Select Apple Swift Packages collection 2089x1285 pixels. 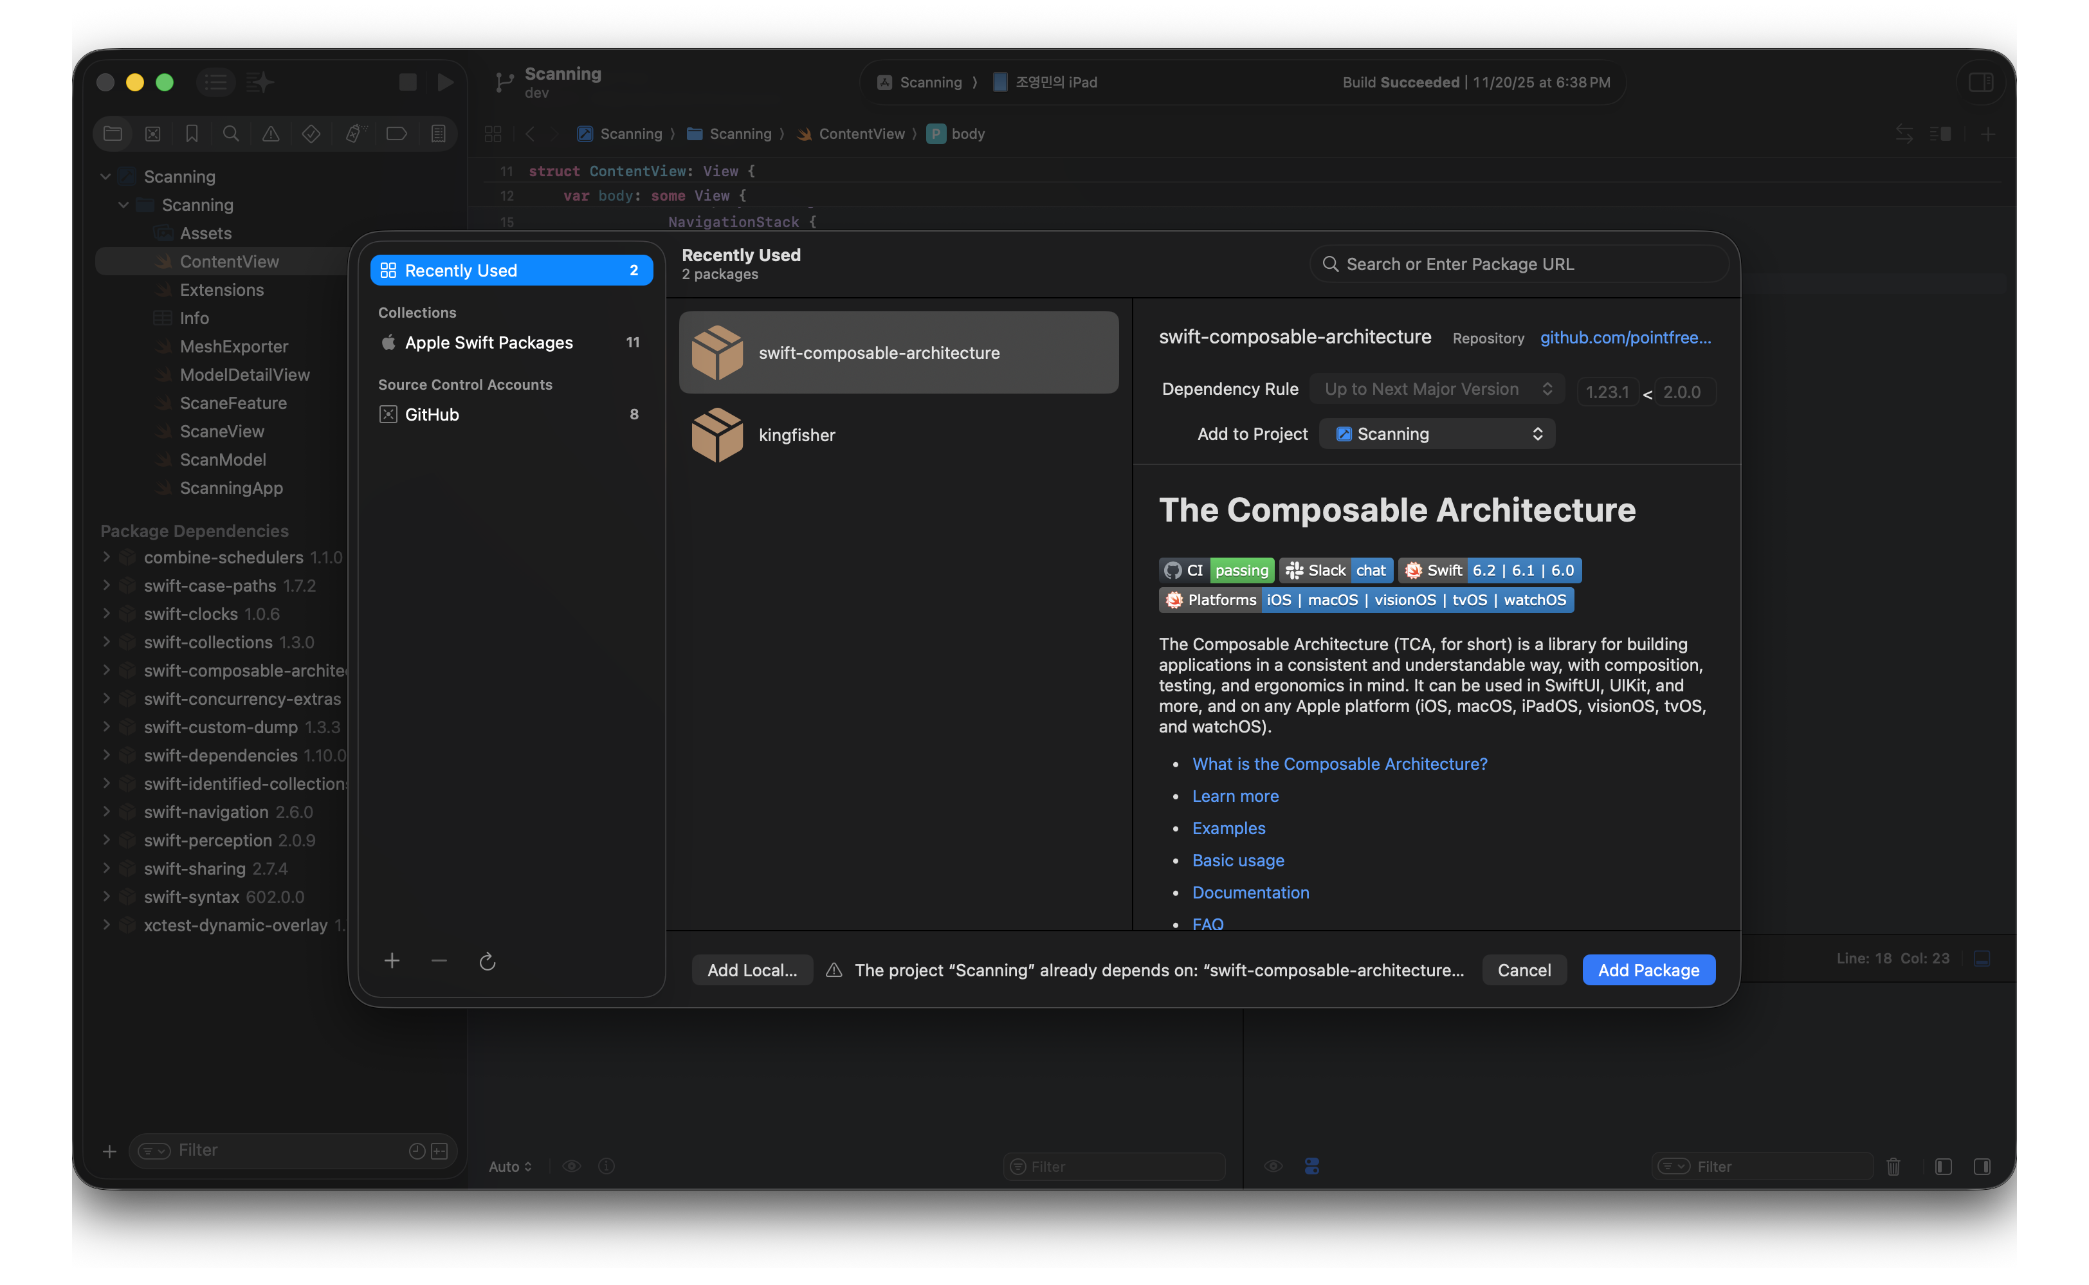(x=489, y=343)
